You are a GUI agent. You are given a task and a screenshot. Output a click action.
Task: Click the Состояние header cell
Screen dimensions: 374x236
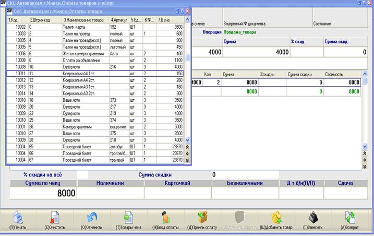click(x=340, y=17)
